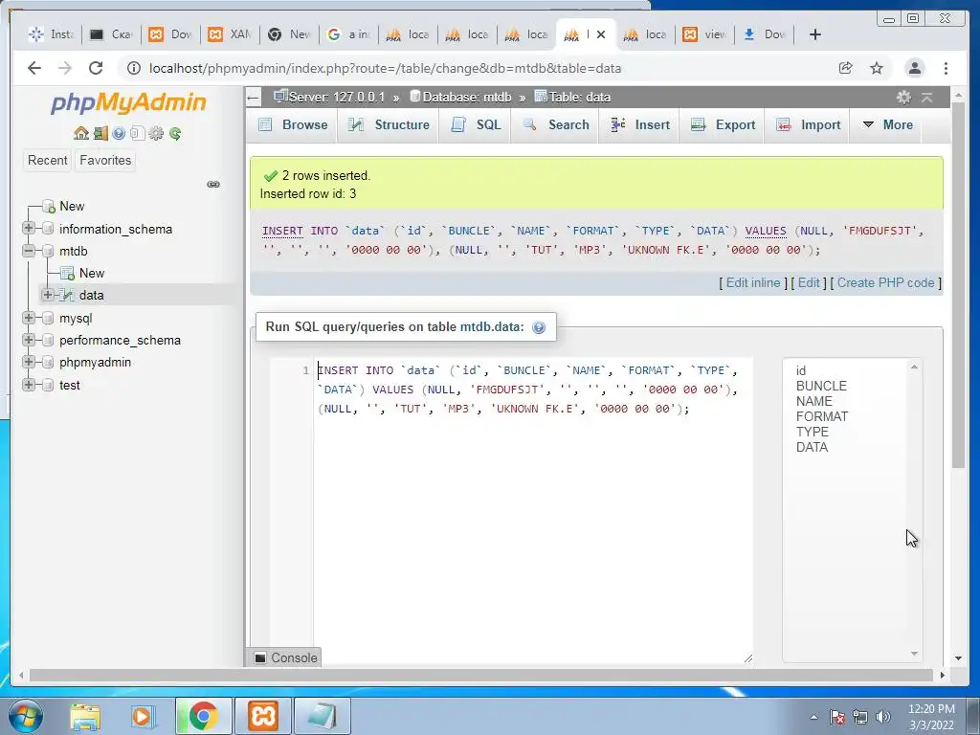980x735 pixels.
Task: Hide navigation panel left-arrow button
Action: pos(253,98)
